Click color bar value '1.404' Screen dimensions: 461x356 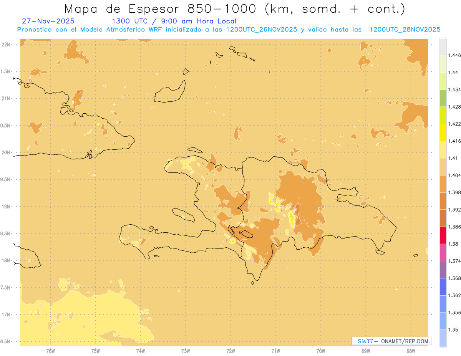(x=454, y=175)
